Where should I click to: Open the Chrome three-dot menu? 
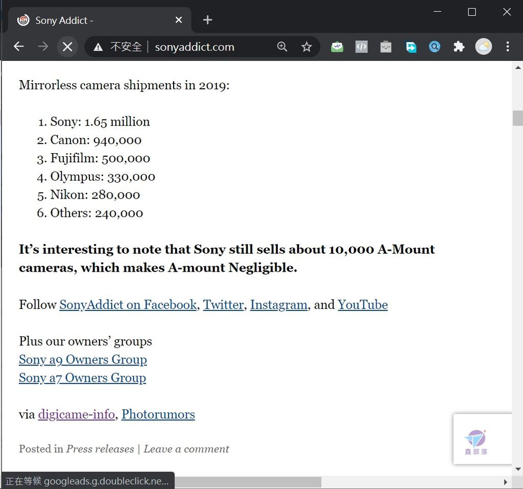[x=507, y=46]
